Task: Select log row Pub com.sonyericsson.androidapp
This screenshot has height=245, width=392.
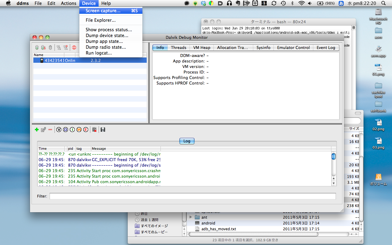Action: (184, 182)
